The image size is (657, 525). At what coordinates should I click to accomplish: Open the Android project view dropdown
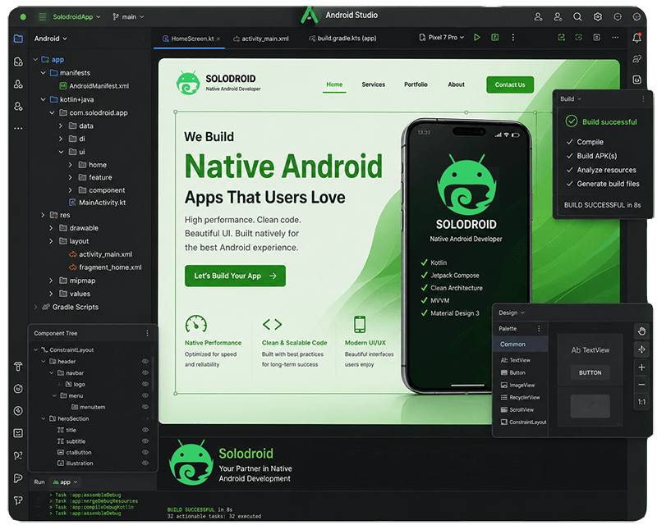click(x=50, y=39)
